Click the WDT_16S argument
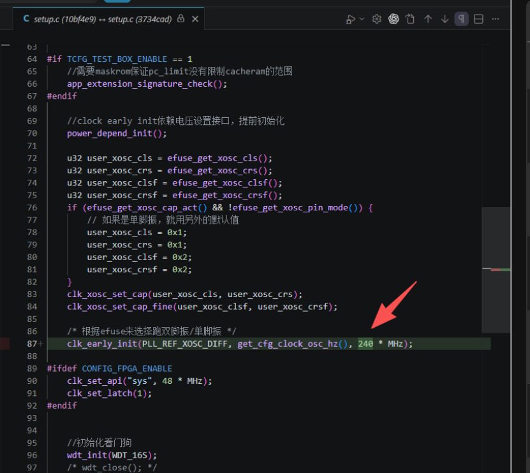 (129, 455)
